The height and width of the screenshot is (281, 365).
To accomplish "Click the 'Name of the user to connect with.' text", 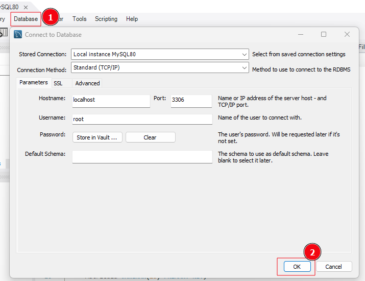I will (x=260, y=118).
